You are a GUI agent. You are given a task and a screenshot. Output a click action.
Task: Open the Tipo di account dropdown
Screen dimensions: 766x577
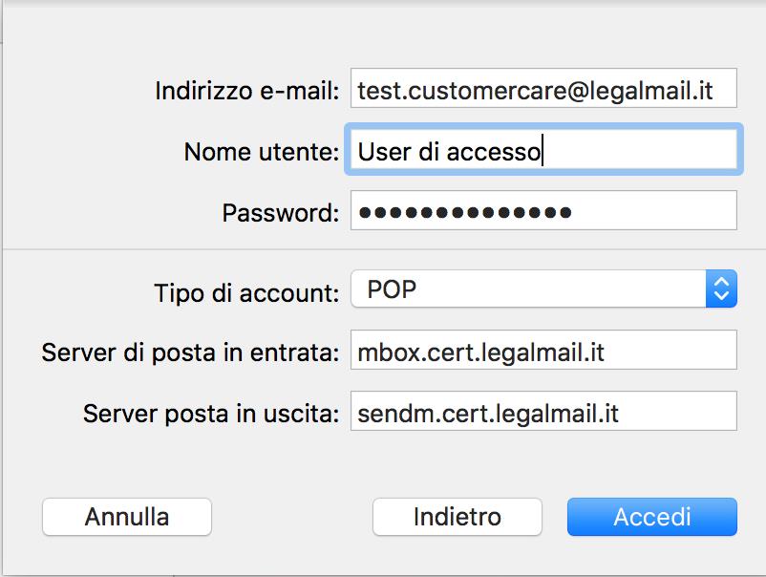(x=543, y=289)
